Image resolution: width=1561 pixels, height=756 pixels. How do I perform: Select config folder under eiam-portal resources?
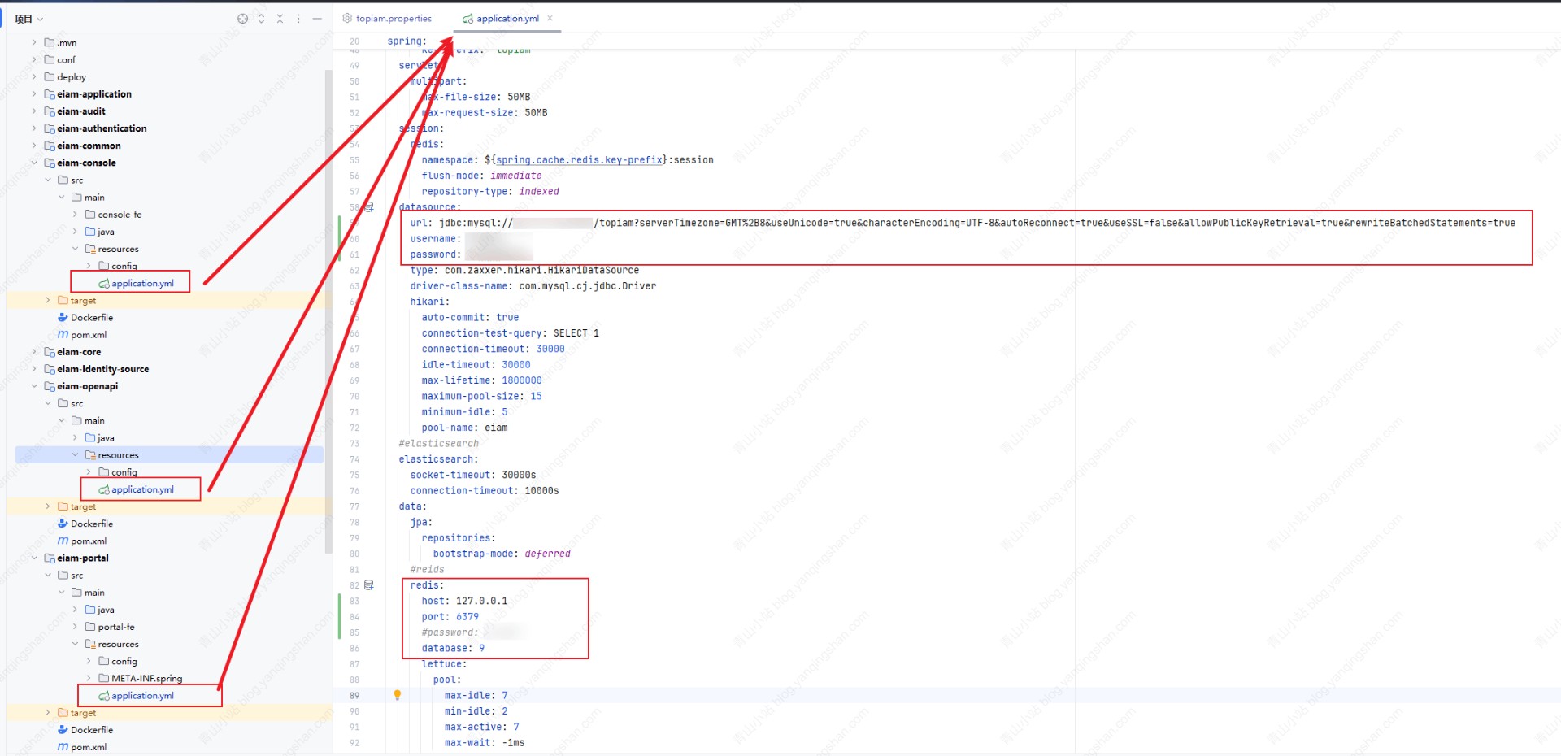124,662
